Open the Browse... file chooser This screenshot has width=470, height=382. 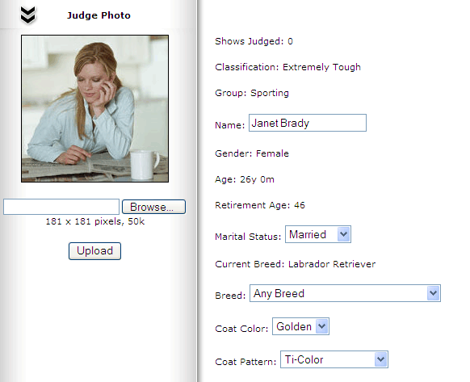pos(153,207)
